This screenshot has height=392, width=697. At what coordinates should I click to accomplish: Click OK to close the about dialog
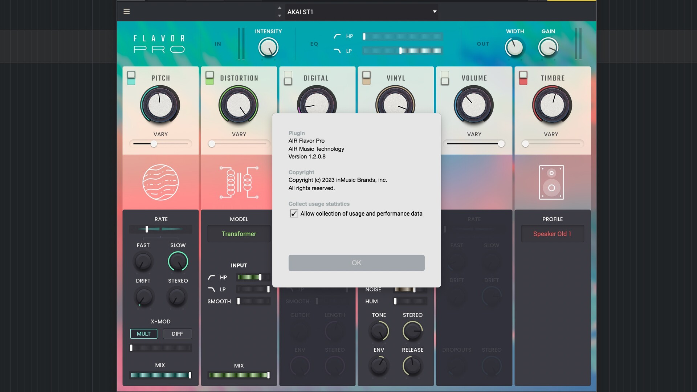point(356,263)
